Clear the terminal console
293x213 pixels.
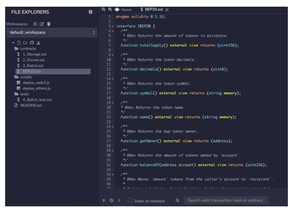pyautogui.click(x=112, y=200)
